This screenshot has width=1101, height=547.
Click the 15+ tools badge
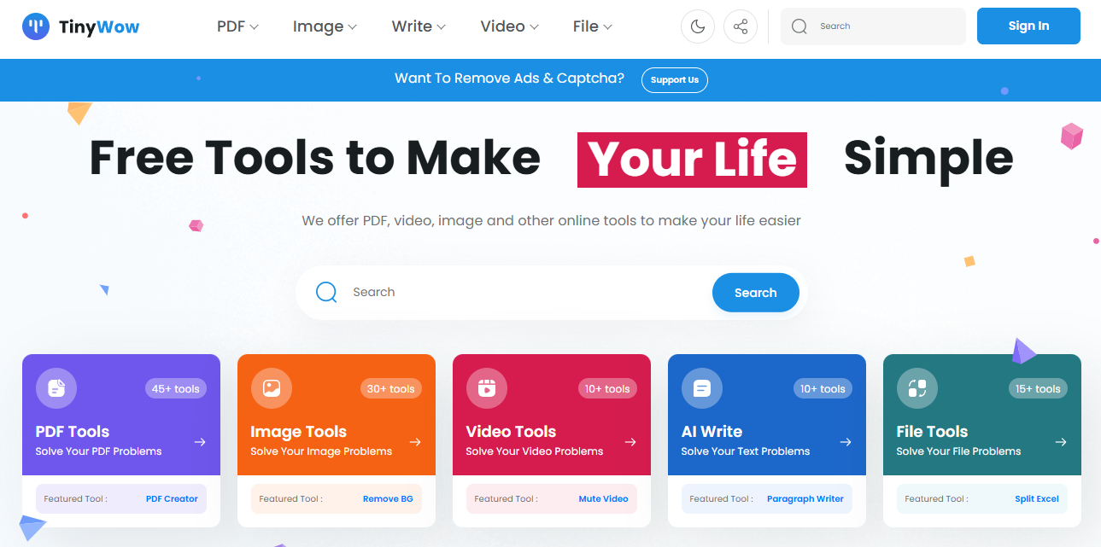pos(1037,389)
